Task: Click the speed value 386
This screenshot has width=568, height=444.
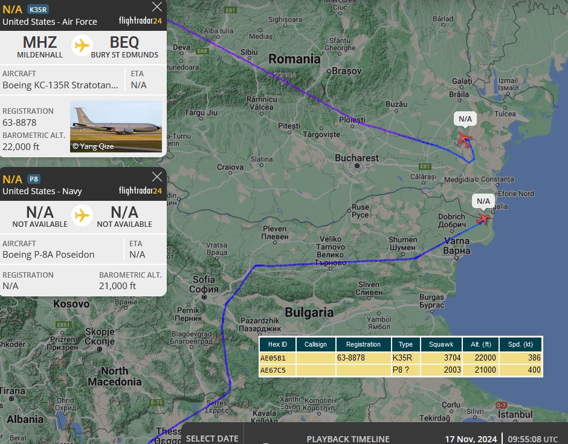Action: click(x=534, y=357)
